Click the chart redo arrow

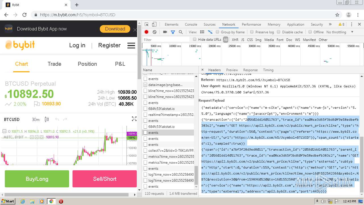click(65, 119)
